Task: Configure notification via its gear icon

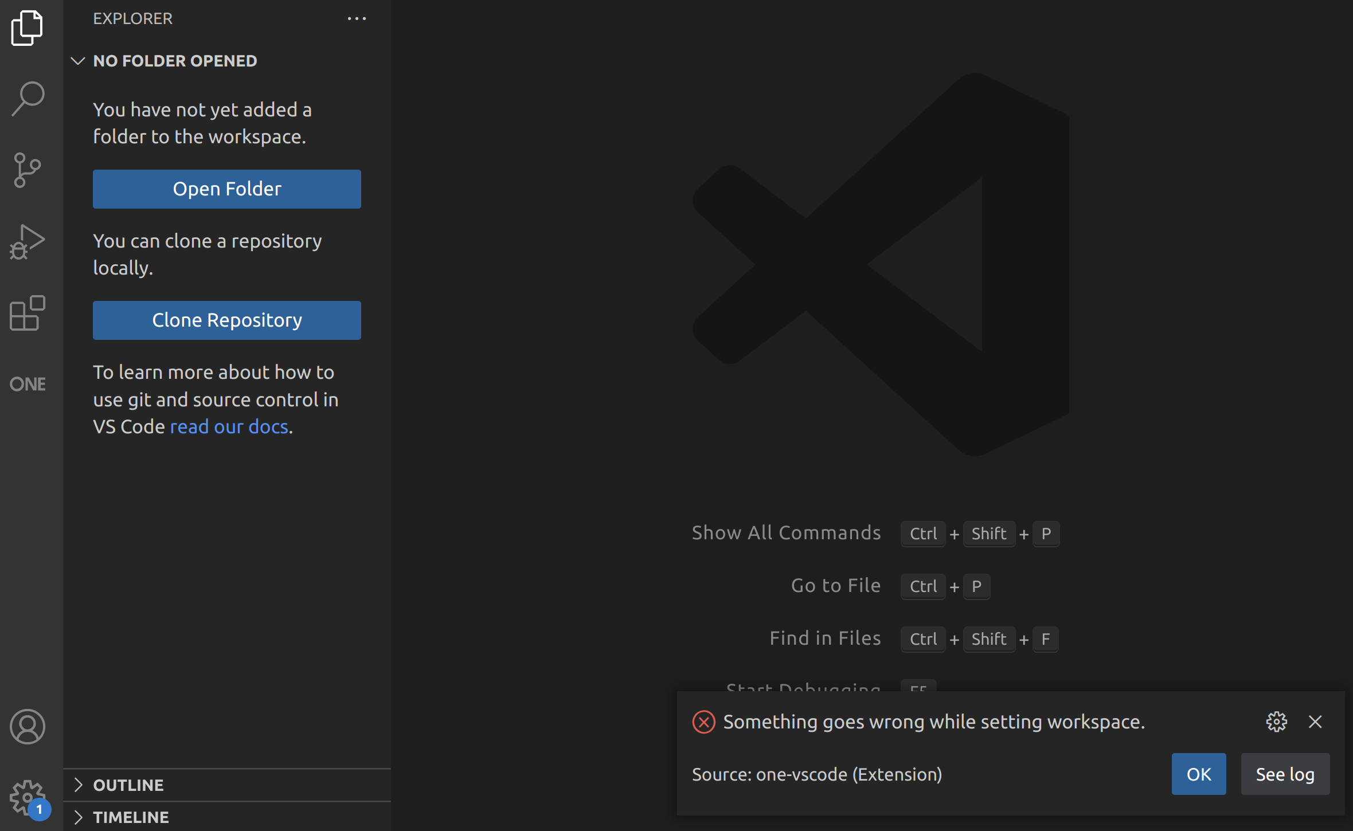Action: (1277, 722)
